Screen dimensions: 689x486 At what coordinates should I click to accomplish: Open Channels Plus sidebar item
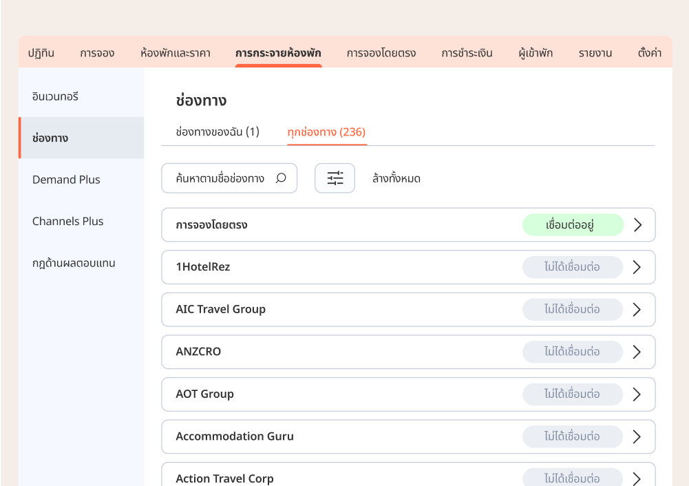(67, 222)
